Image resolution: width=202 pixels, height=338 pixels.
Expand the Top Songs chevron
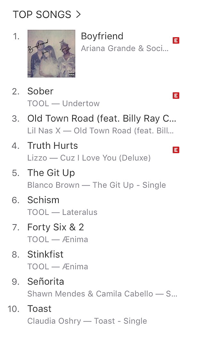[78, 14]
